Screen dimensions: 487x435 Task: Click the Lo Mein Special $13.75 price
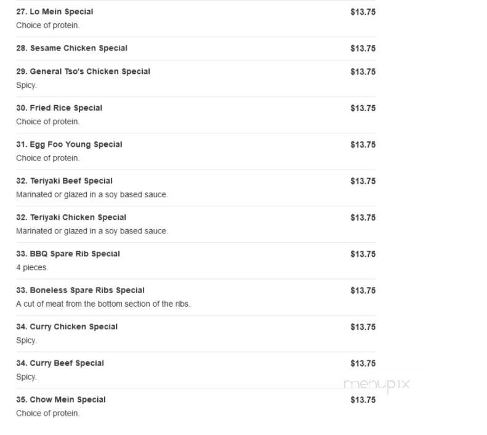[363, 12]
